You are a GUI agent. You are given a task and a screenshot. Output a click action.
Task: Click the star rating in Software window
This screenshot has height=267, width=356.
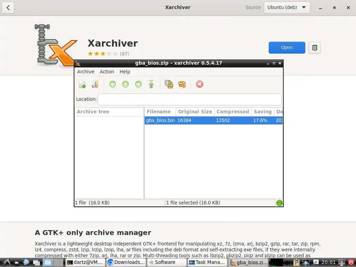coord(103,54)
